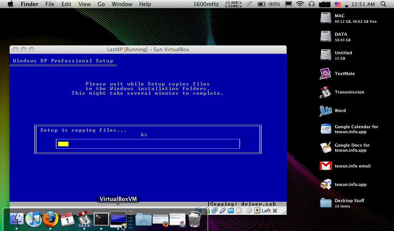394x231 pixels.
Task: Open the Help menu
Action: coord(145,4)
